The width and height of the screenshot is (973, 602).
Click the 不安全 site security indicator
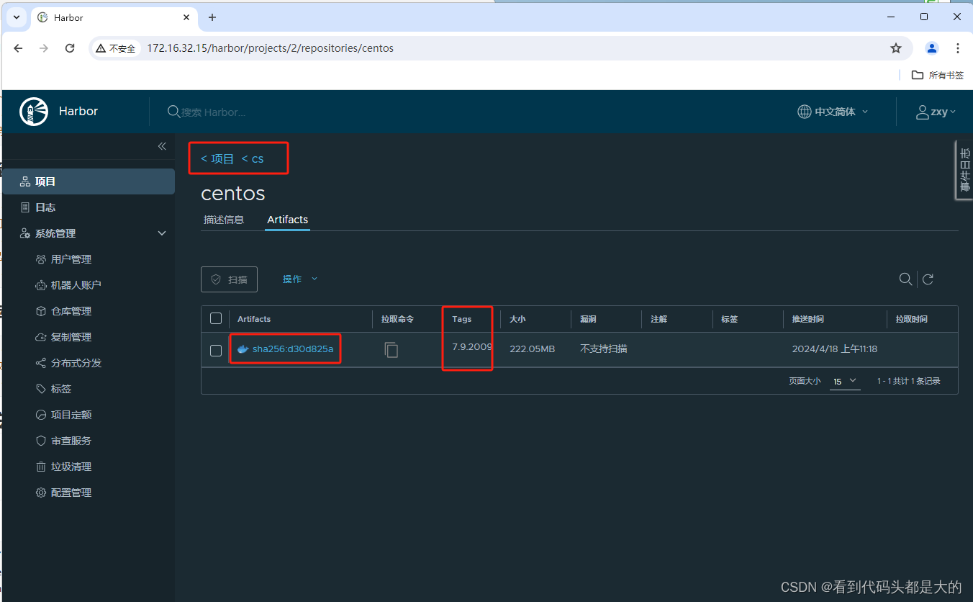point(115,48)
